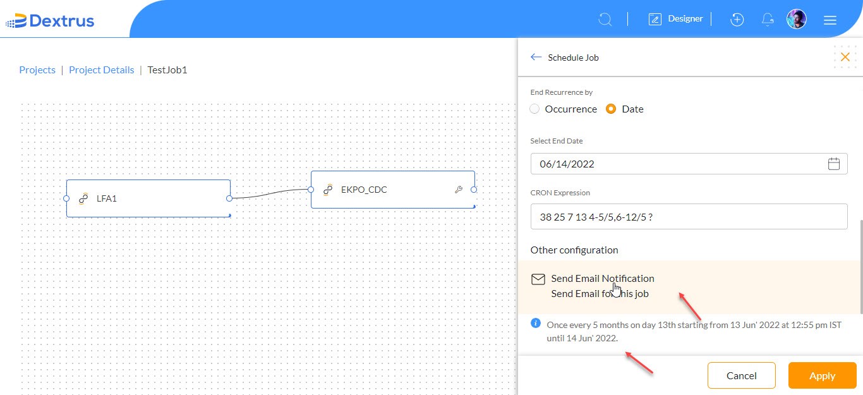Image resolution: width=863 pixels, height=395 pixels.
Task: Click Send Email Notification option
Action: (x=690, y=286)
